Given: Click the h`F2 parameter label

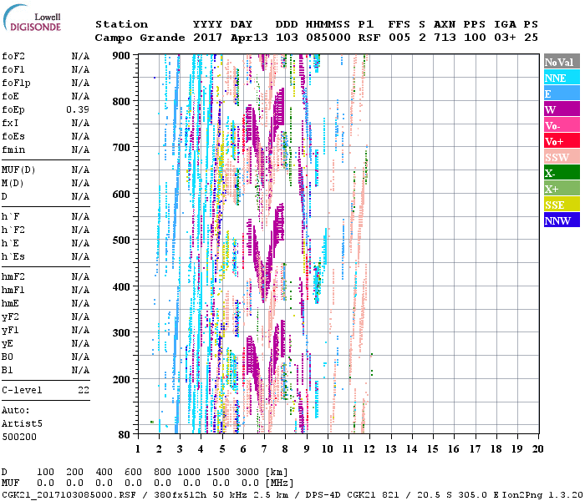Looking at the screenshot, I should tap(13, 230).
